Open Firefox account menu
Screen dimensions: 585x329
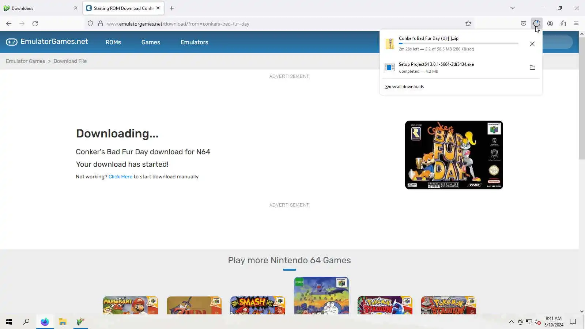[x=550, y=24]
